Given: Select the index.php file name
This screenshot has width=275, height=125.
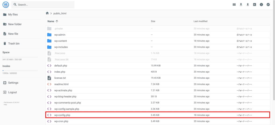Looking at the screenshot, I should point(60,72).
